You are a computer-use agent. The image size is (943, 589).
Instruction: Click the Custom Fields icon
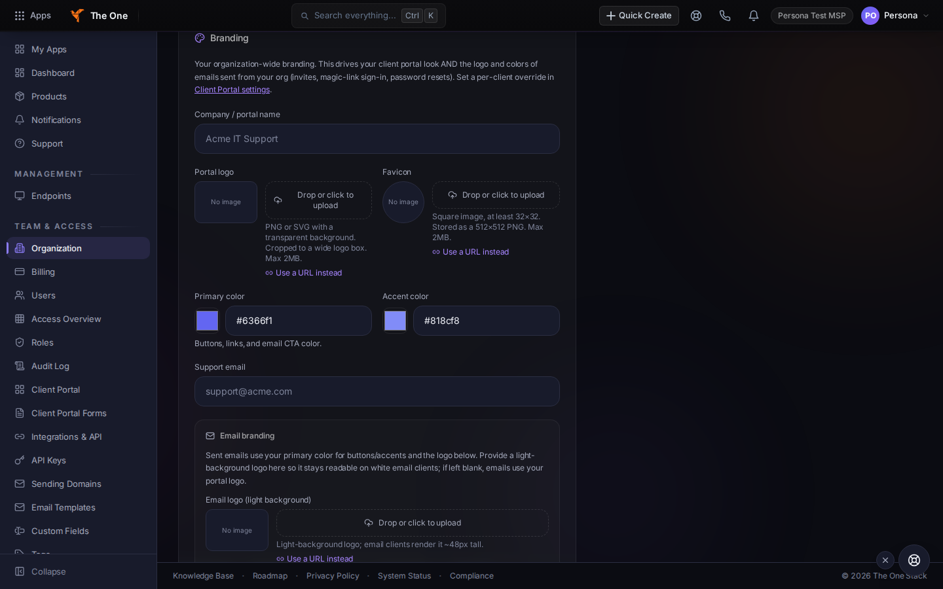pos(20,531)
